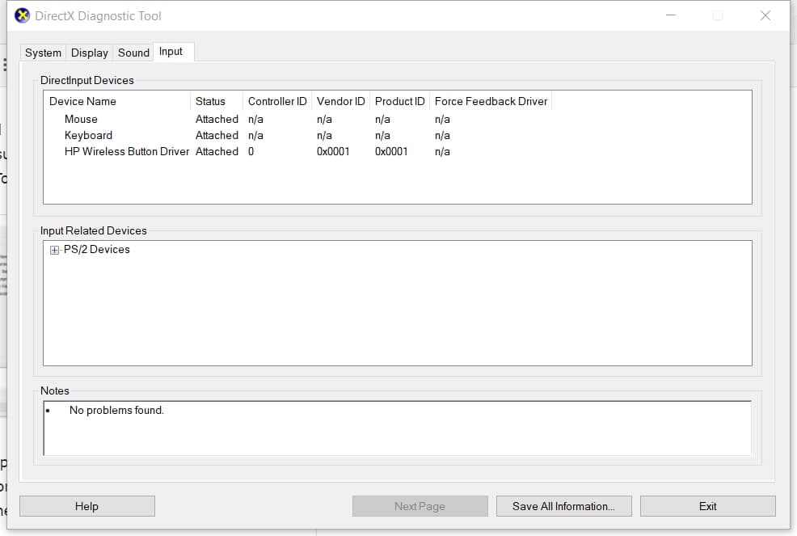This screenshot has width=797, height=536.
Task: Click Save All Information button
Action: pos(563,506)
